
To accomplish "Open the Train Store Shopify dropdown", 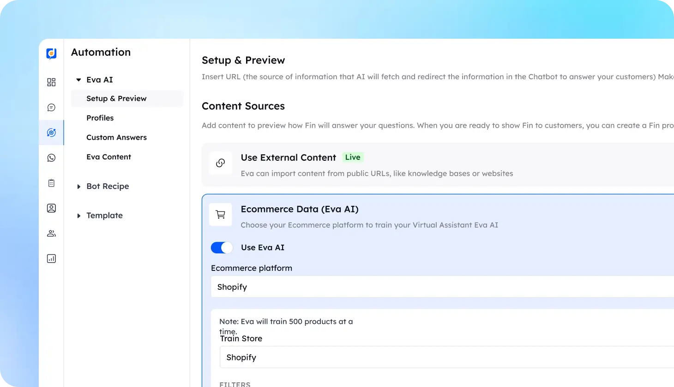I will pyautogui.click(x=447, y=358).
